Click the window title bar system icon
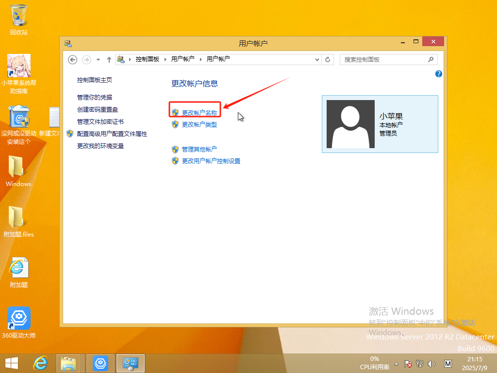497x373 pixels. pyautogui.click(x=68, y=43)
